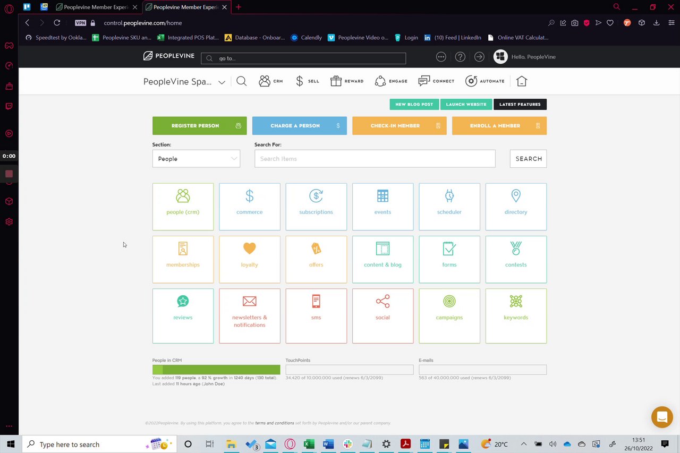Open the Speedtest by Ookla bookmark
The image size is (680, 453).
point(56,38)
